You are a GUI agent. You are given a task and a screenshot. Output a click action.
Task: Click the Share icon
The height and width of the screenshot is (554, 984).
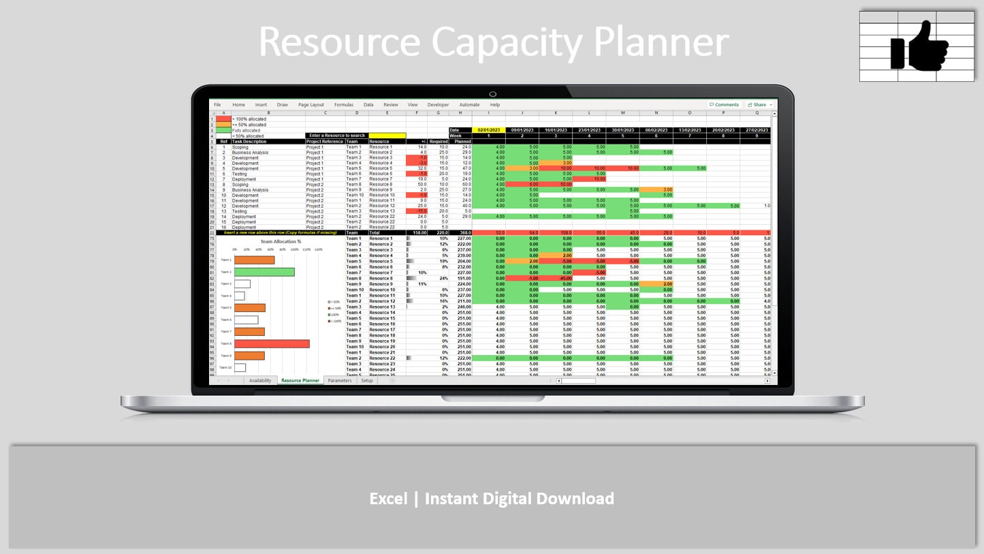pos(750,104)
